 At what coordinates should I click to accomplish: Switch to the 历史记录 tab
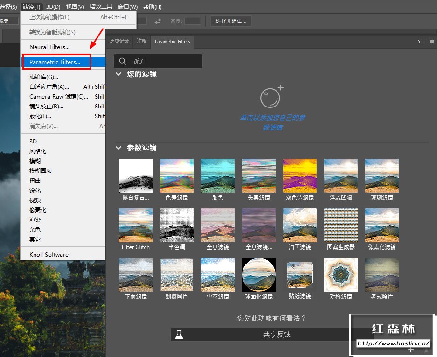coord(119,41)
